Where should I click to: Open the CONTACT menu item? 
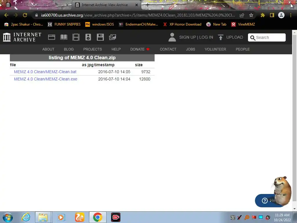coord(168,49)
